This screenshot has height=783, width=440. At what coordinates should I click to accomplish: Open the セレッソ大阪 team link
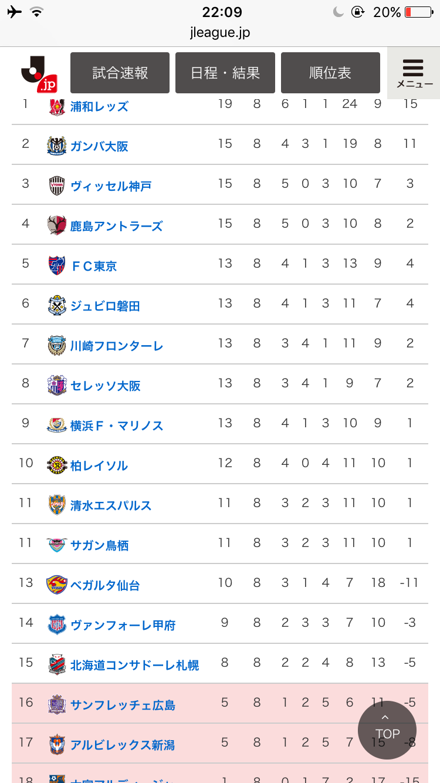click(106, 386)
